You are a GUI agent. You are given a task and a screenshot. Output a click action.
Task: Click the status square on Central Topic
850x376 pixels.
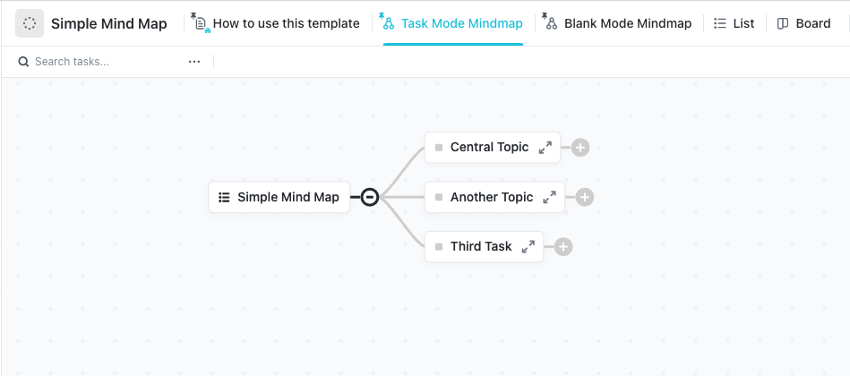(x=439, y=148)
